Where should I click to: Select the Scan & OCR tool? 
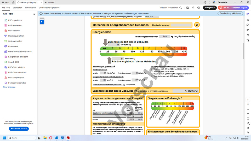pos(13,62)
